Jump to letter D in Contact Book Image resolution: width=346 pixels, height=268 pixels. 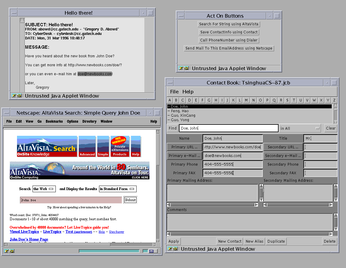[189, 100]
